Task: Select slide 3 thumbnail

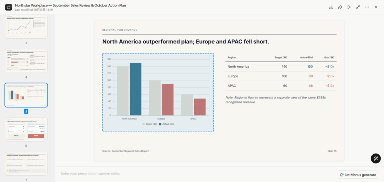Action: [26, 27]
